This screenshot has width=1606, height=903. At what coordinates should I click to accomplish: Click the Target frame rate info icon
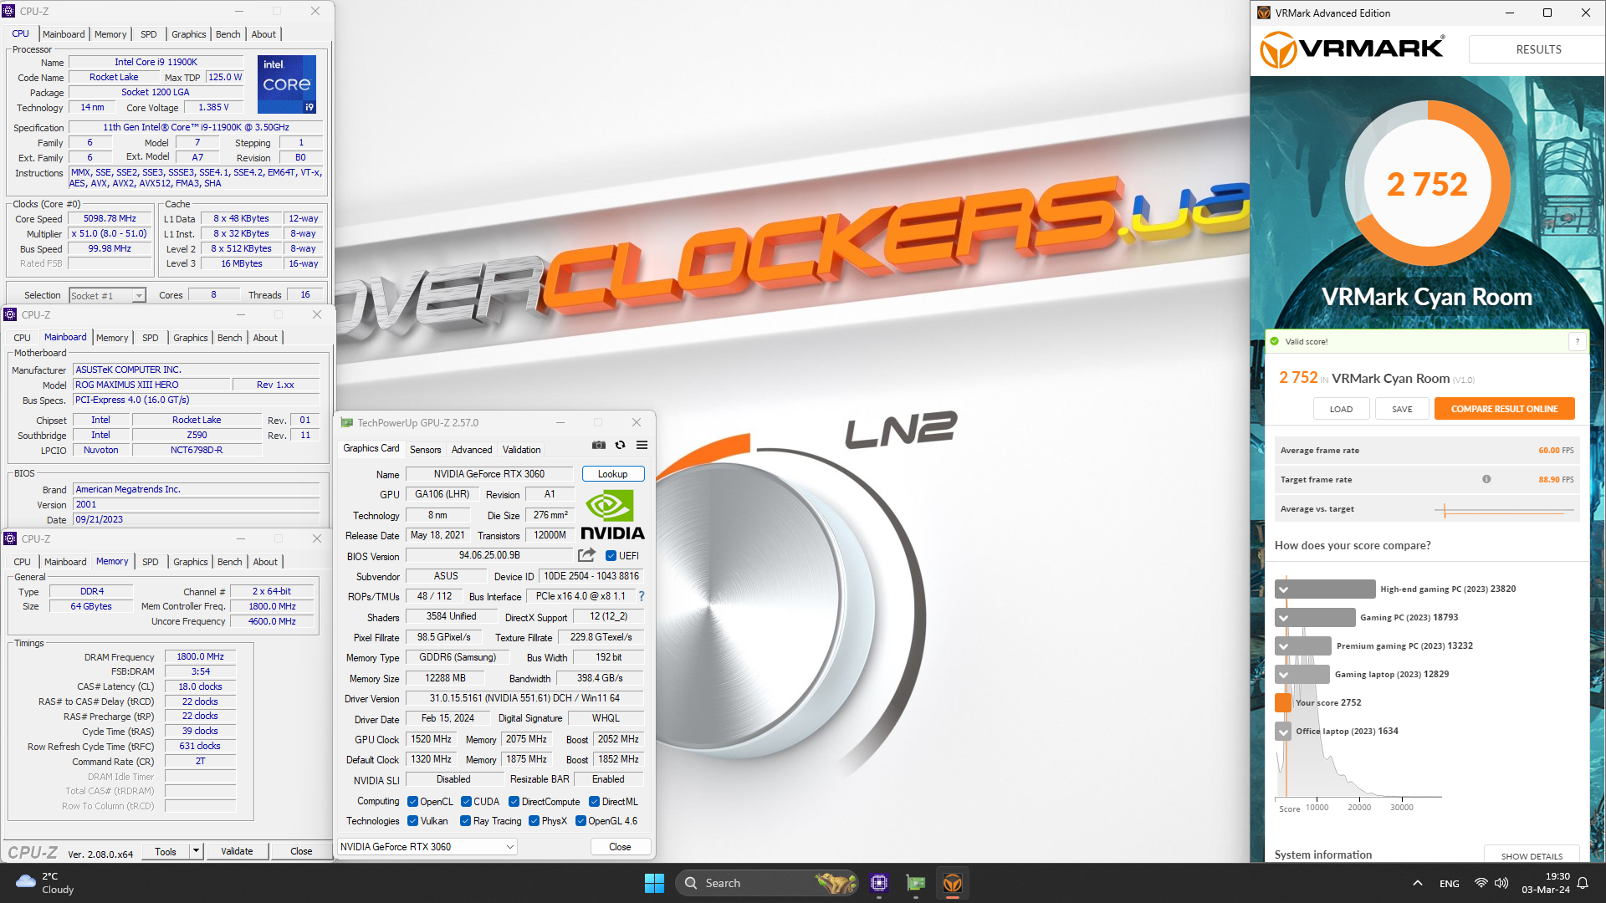click(1486, 479)
